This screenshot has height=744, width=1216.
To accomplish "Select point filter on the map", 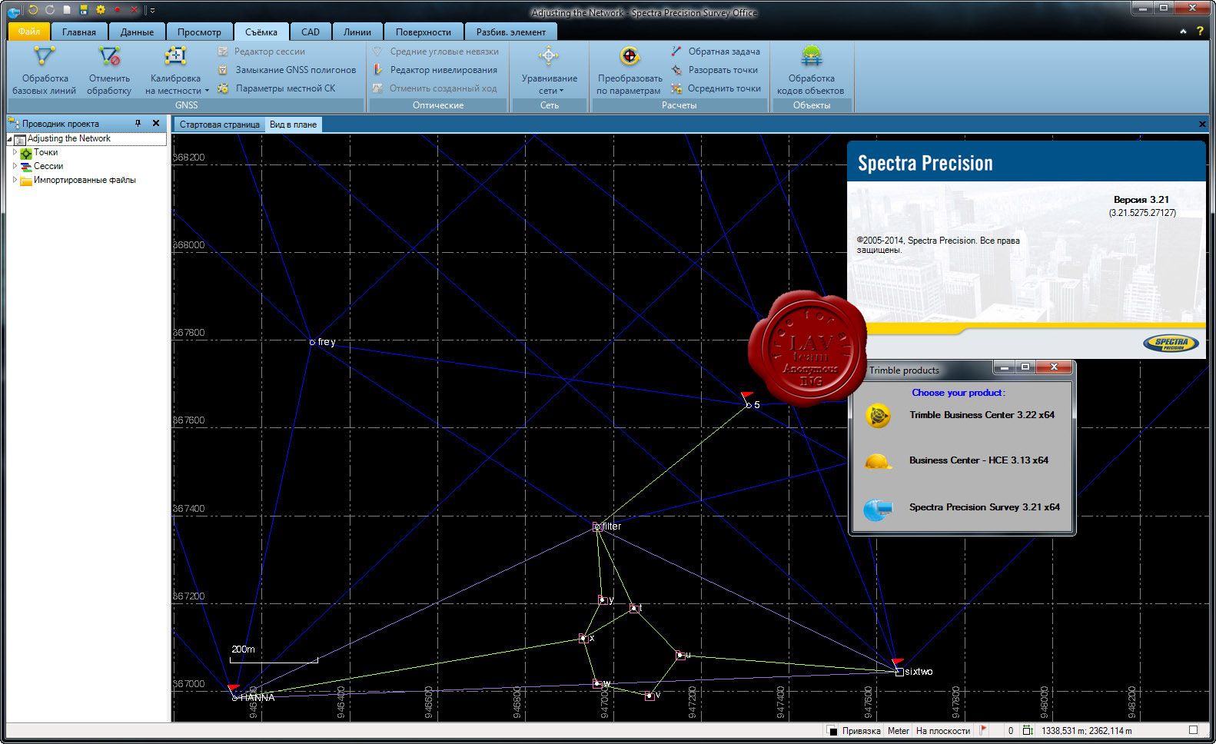I will point(597,527).
